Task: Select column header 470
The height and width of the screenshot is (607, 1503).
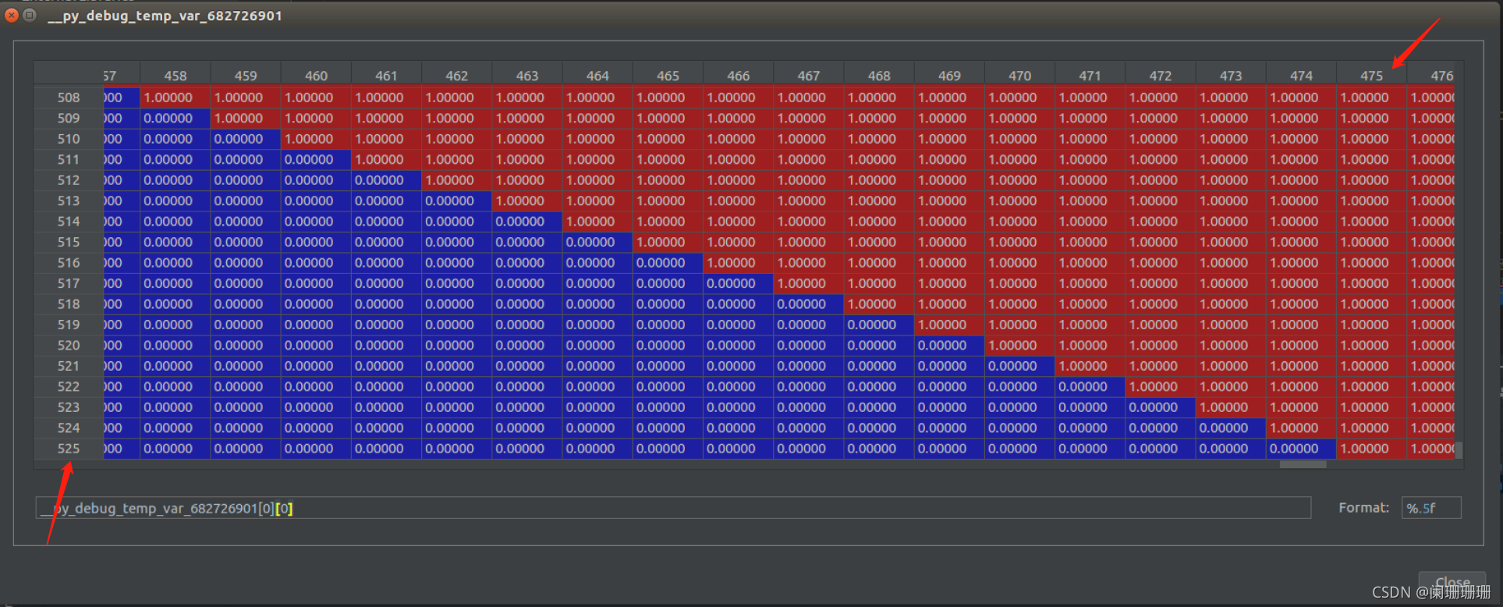Action: coord(1020,76)
